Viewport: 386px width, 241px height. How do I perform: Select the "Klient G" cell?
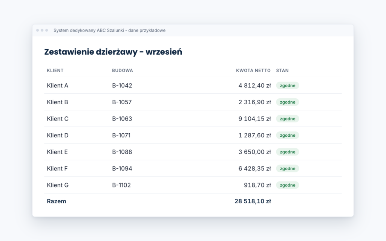click(58, 185)
